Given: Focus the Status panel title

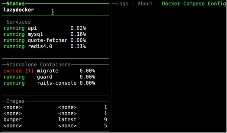Looking at the screenshot, I should [16, 4].
